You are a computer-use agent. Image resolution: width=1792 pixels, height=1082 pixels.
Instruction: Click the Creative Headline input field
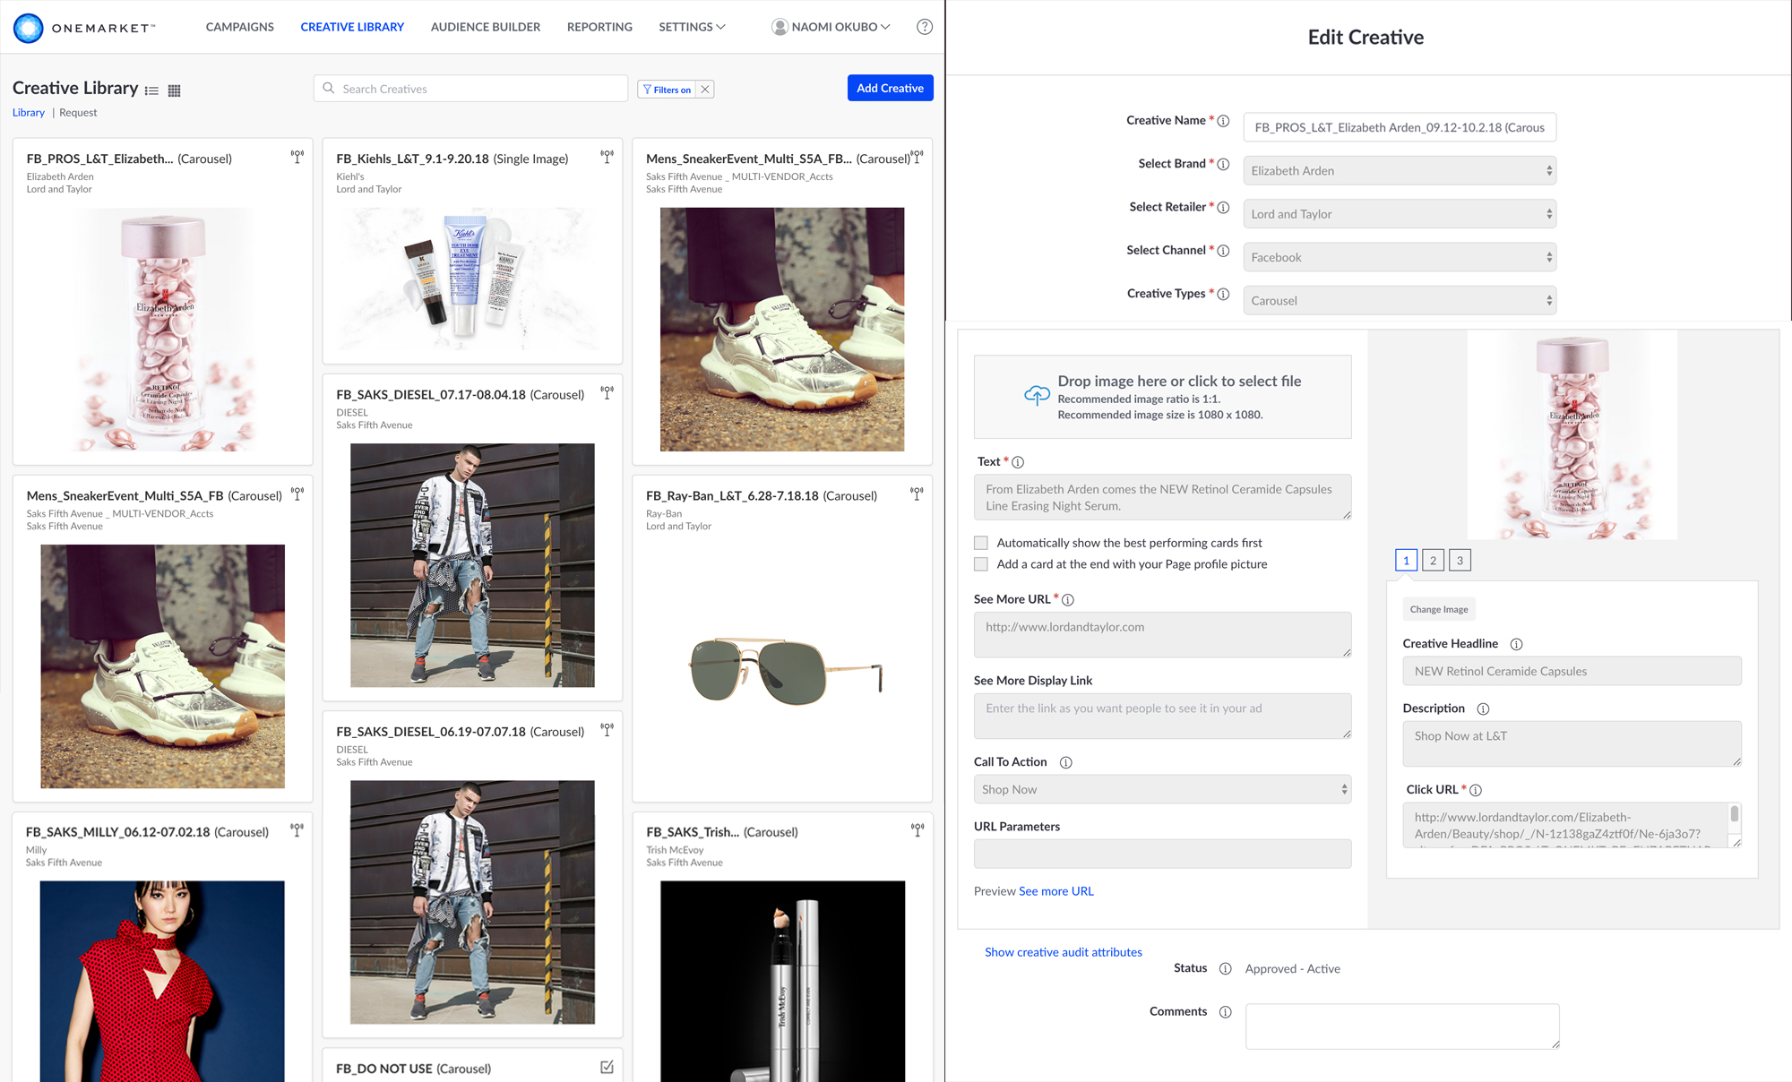[x=1572, y=671]
